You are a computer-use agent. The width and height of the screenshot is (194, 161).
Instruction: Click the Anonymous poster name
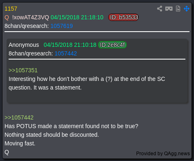click(x=24, y=45)
